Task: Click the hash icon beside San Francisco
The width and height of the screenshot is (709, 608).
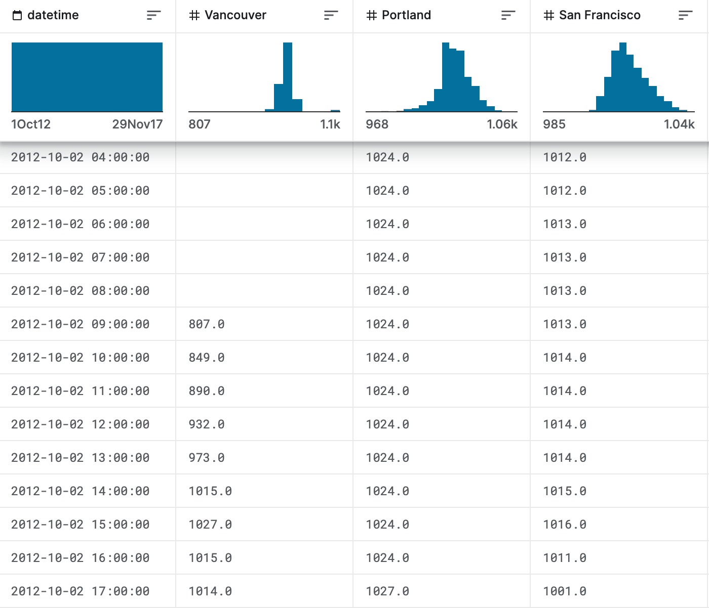Action: pos(549,16)
